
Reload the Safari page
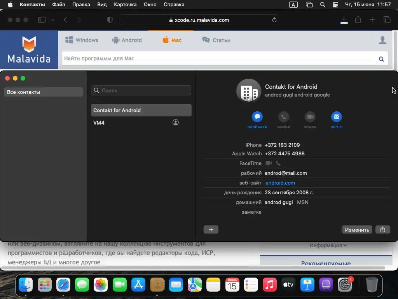click(274, 20)
